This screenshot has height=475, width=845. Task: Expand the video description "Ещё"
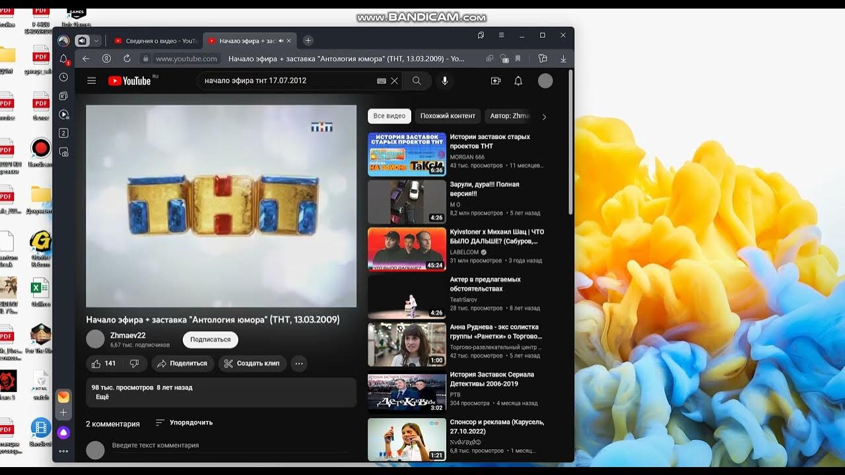pyautogui.click(x=102, y=397)
